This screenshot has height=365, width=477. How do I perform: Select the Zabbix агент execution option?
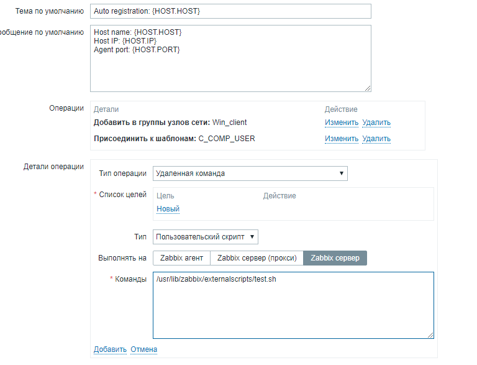click(181, 258)
